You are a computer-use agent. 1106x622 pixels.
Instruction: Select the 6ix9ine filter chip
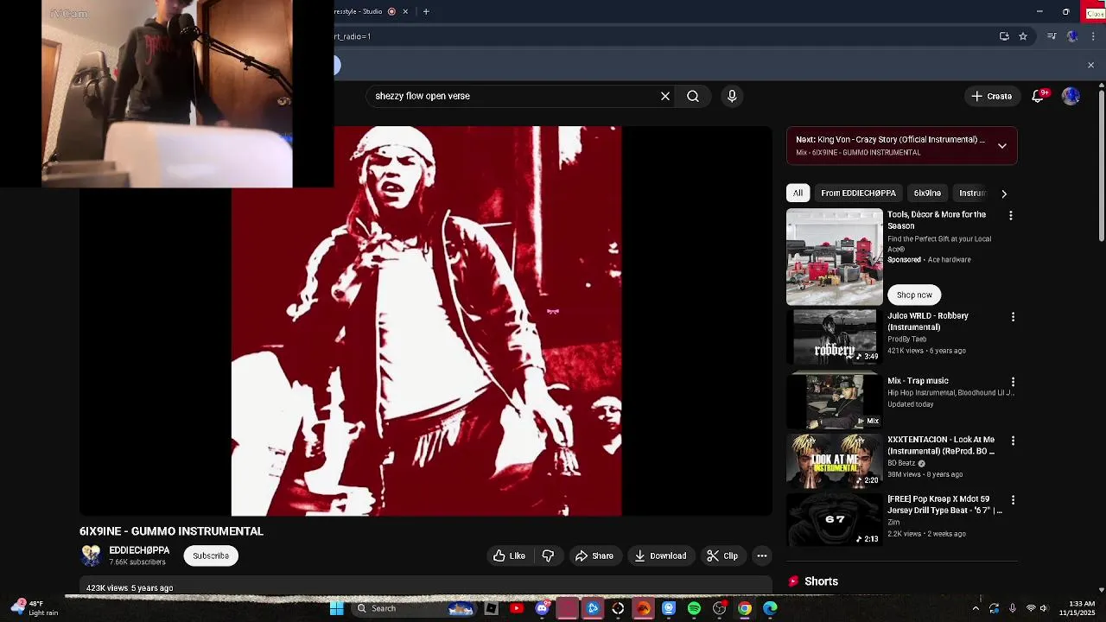click(927, 194)
